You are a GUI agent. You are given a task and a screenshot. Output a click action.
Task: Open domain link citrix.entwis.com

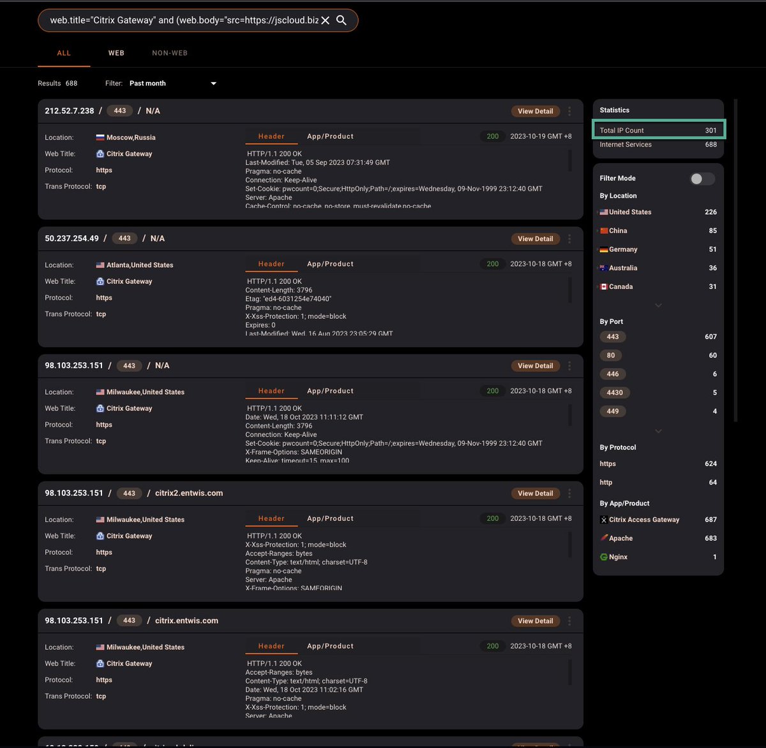186,621
